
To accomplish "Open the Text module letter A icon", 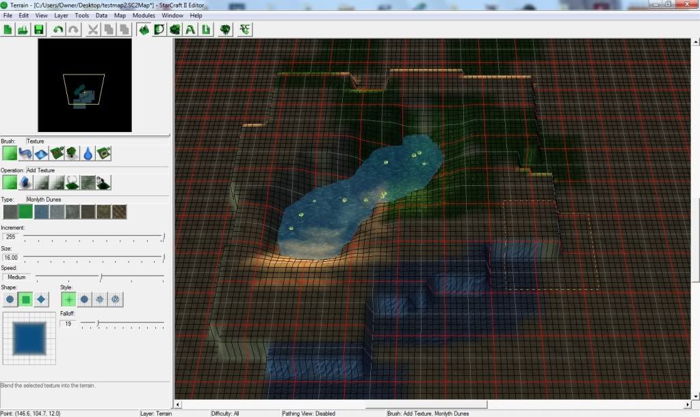I will click(x=190, y=30).
